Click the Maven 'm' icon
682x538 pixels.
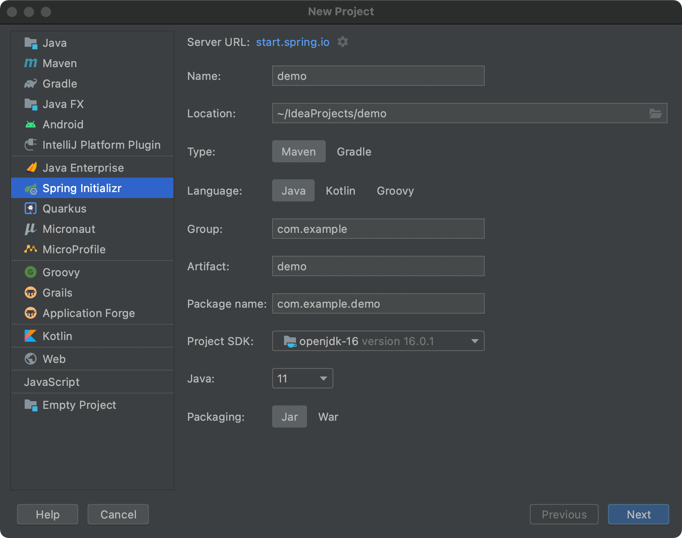coord(31,63)
